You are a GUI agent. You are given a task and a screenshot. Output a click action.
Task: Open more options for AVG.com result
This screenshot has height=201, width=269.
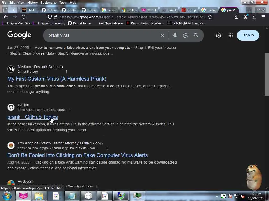point(97,186)
